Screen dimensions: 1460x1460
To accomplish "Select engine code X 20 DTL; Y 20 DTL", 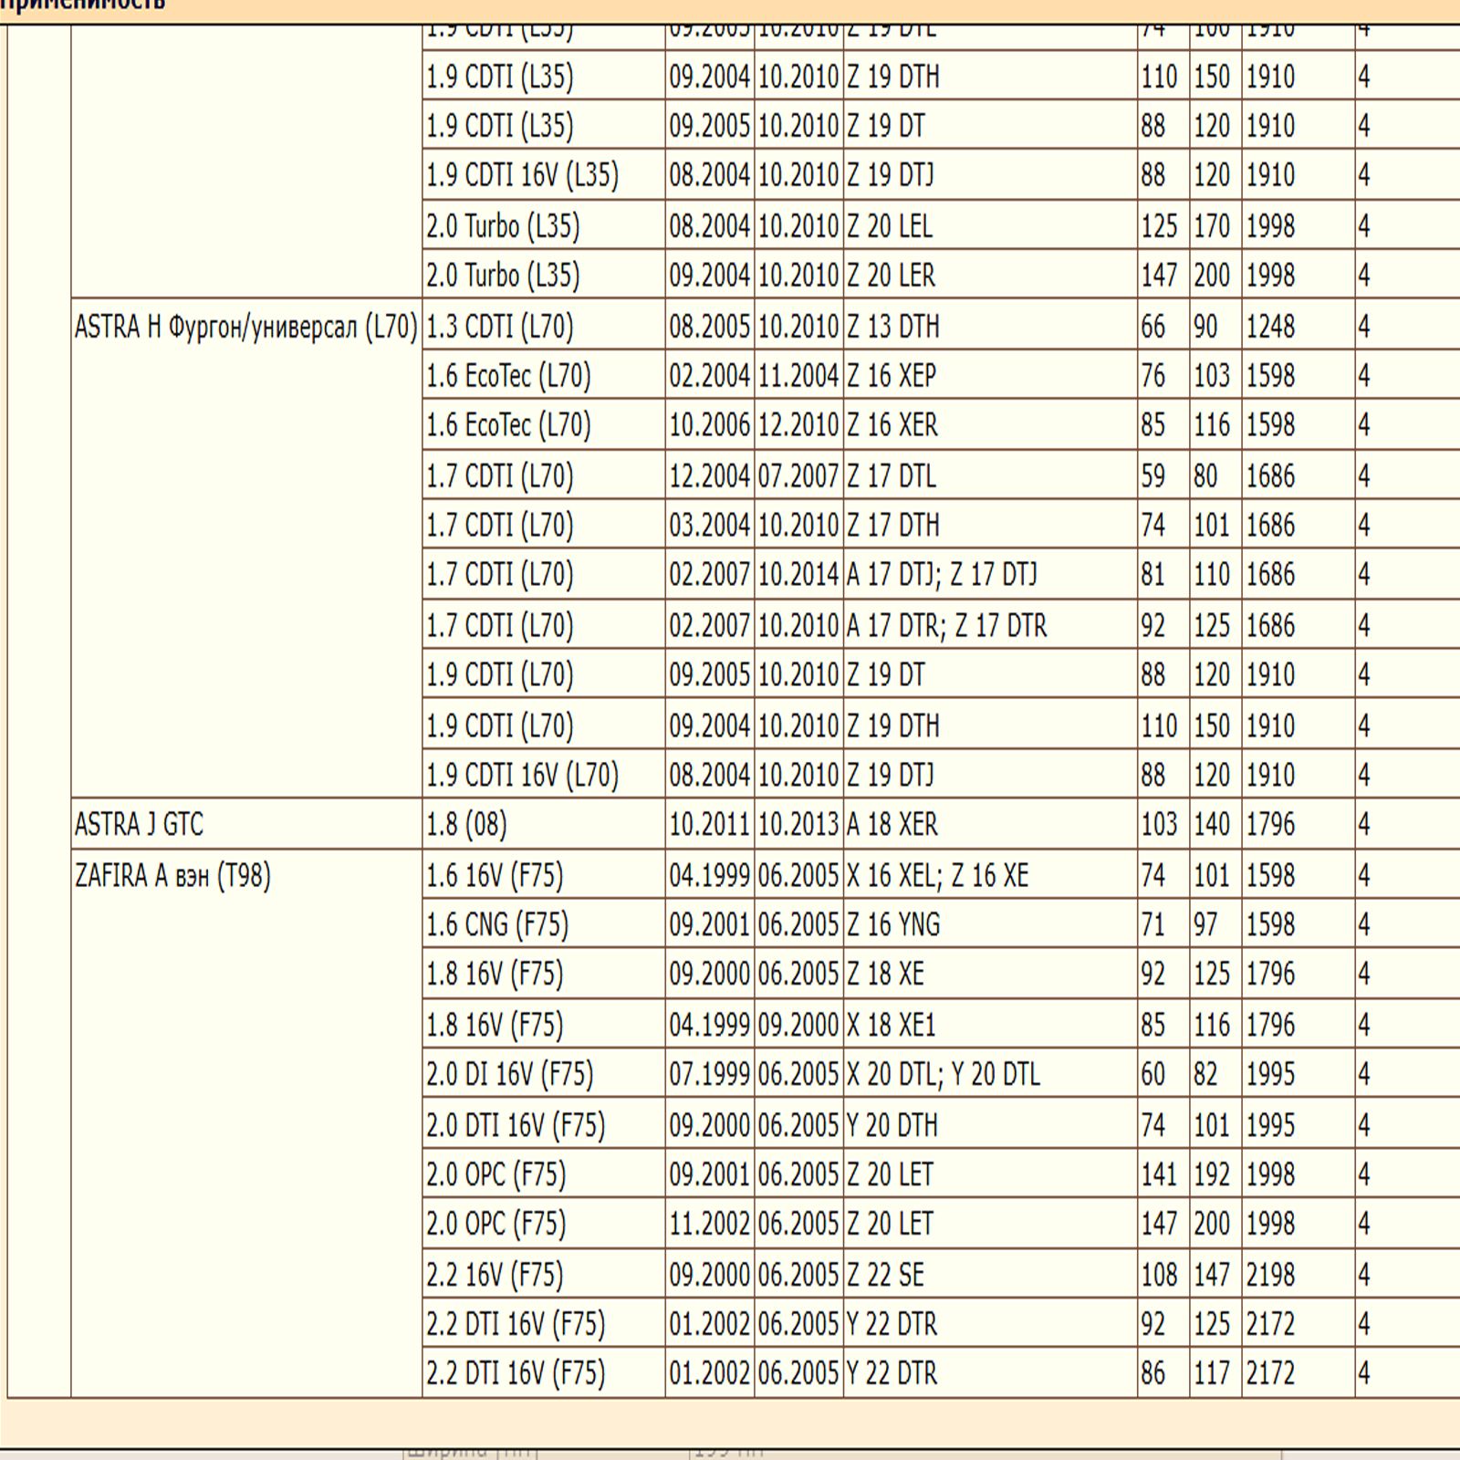I will [x=943, y=1075].
